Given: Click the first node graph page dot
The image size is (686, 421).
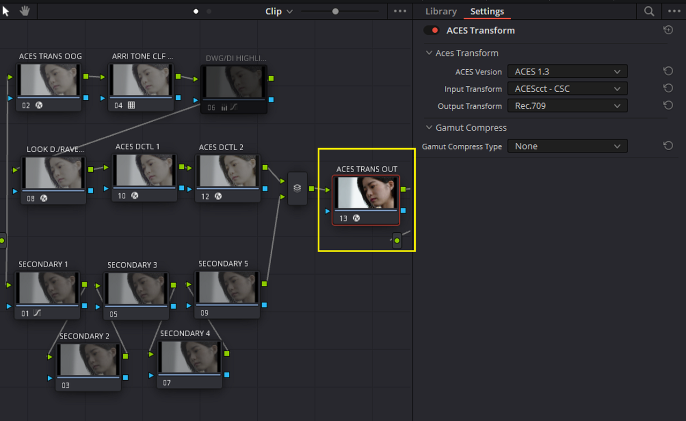Looking at the screenshot, I should click(x=196, y=11).
